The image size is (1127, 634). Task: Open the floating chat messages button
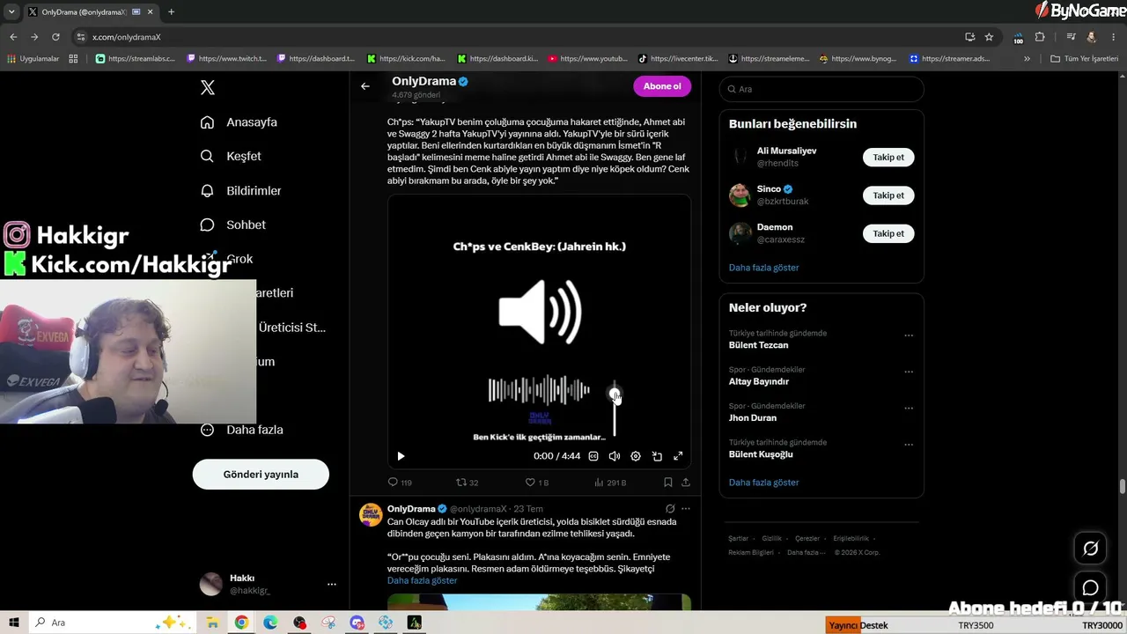(x=1090, y=587)
